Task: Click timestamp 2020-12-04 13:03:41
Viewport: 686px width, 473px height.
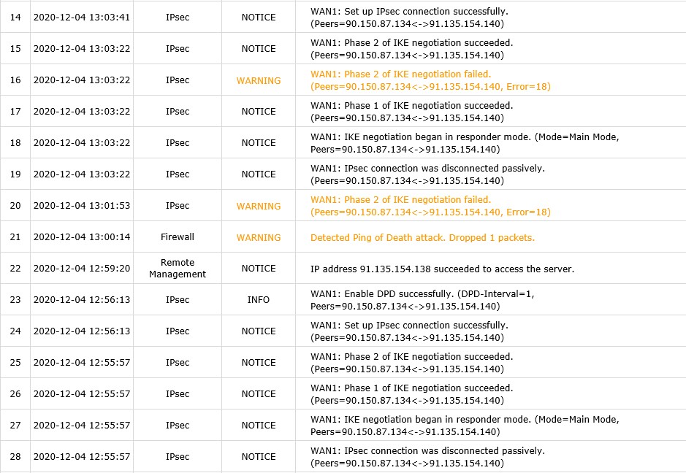Action: [x=82, y=18]
